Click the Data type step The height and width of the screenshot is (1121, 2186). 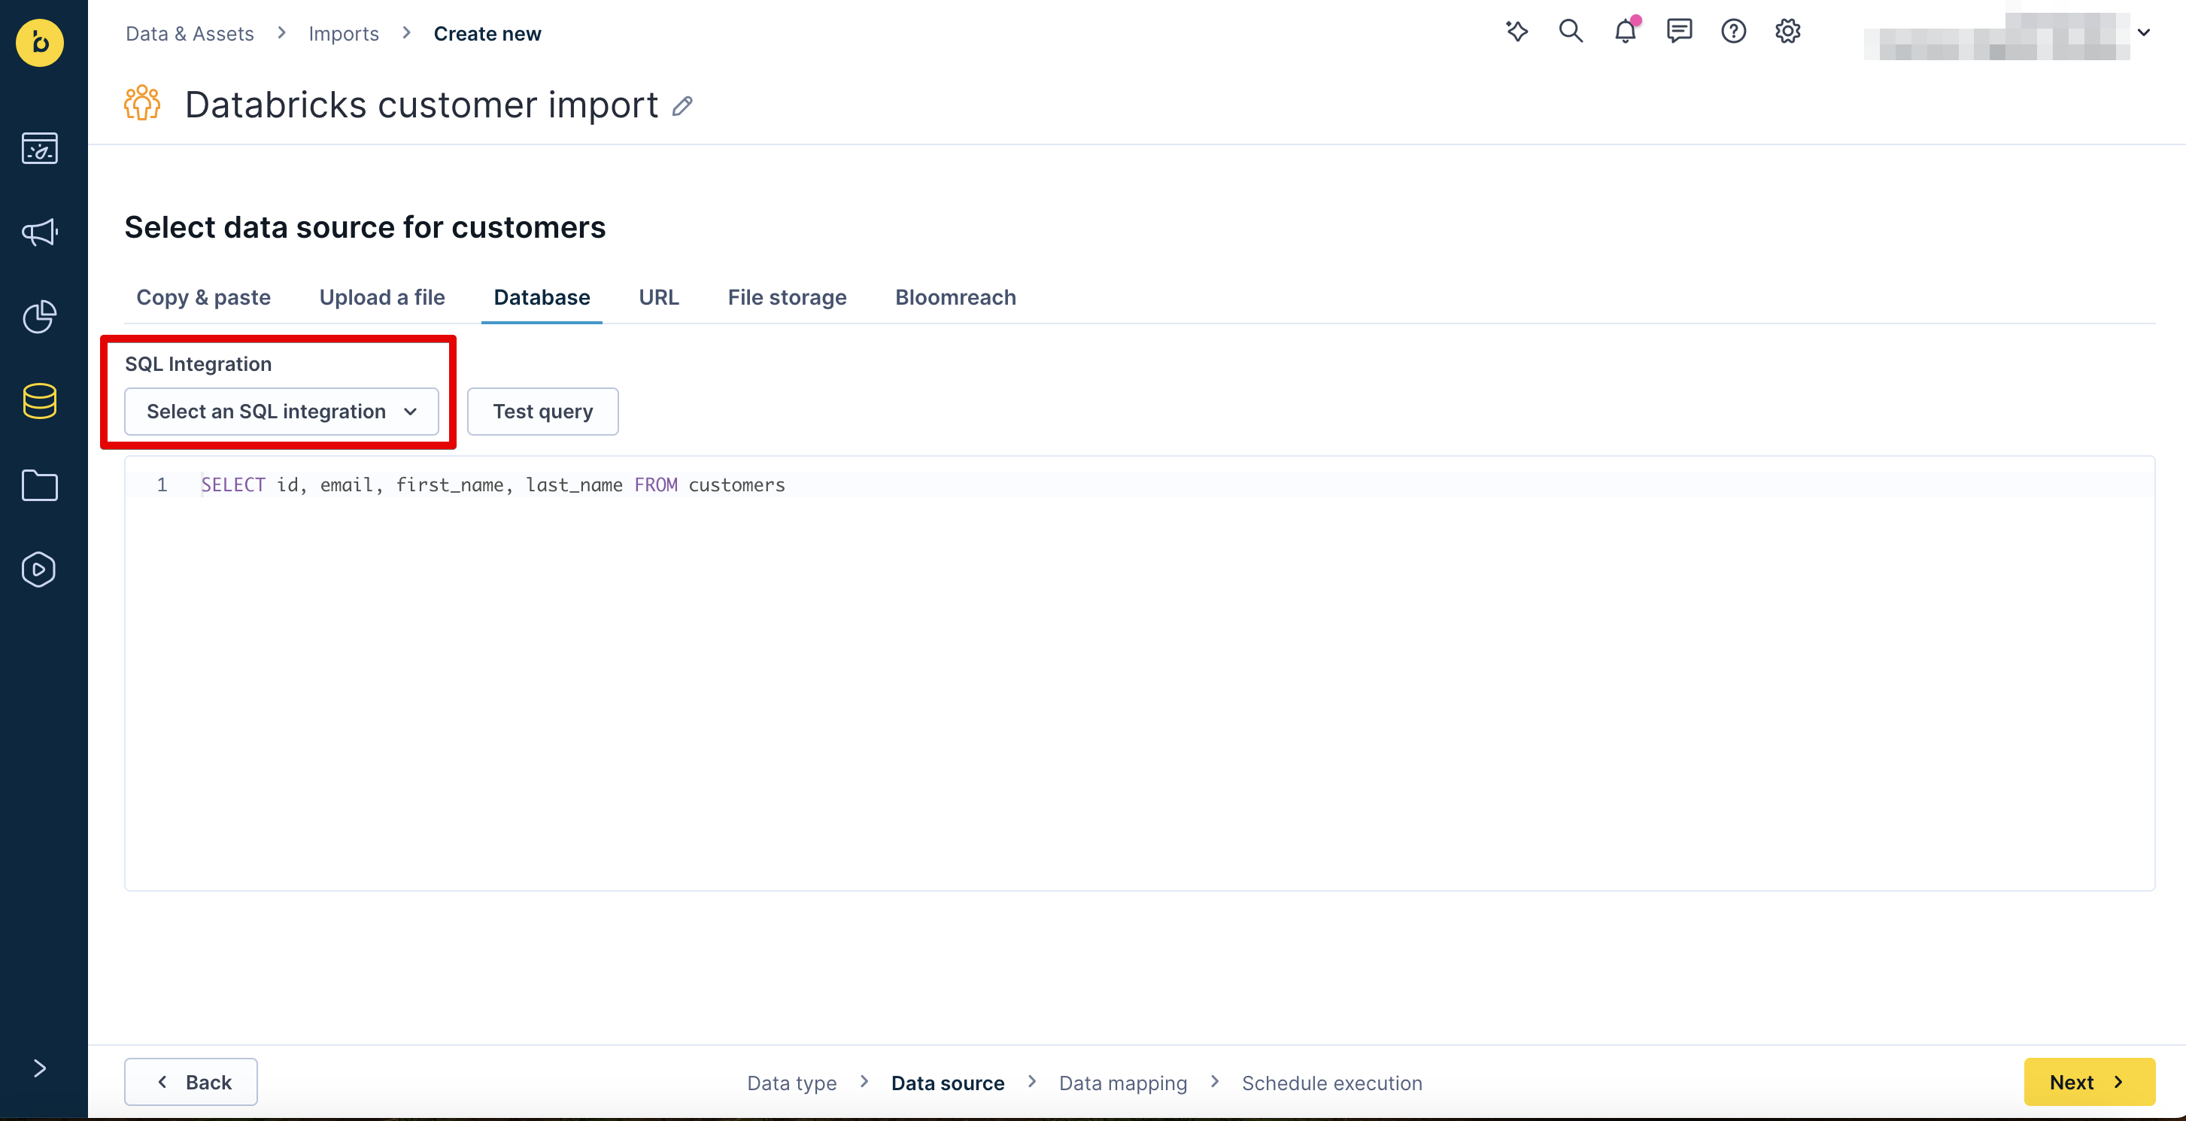[x=792, y=1083]
